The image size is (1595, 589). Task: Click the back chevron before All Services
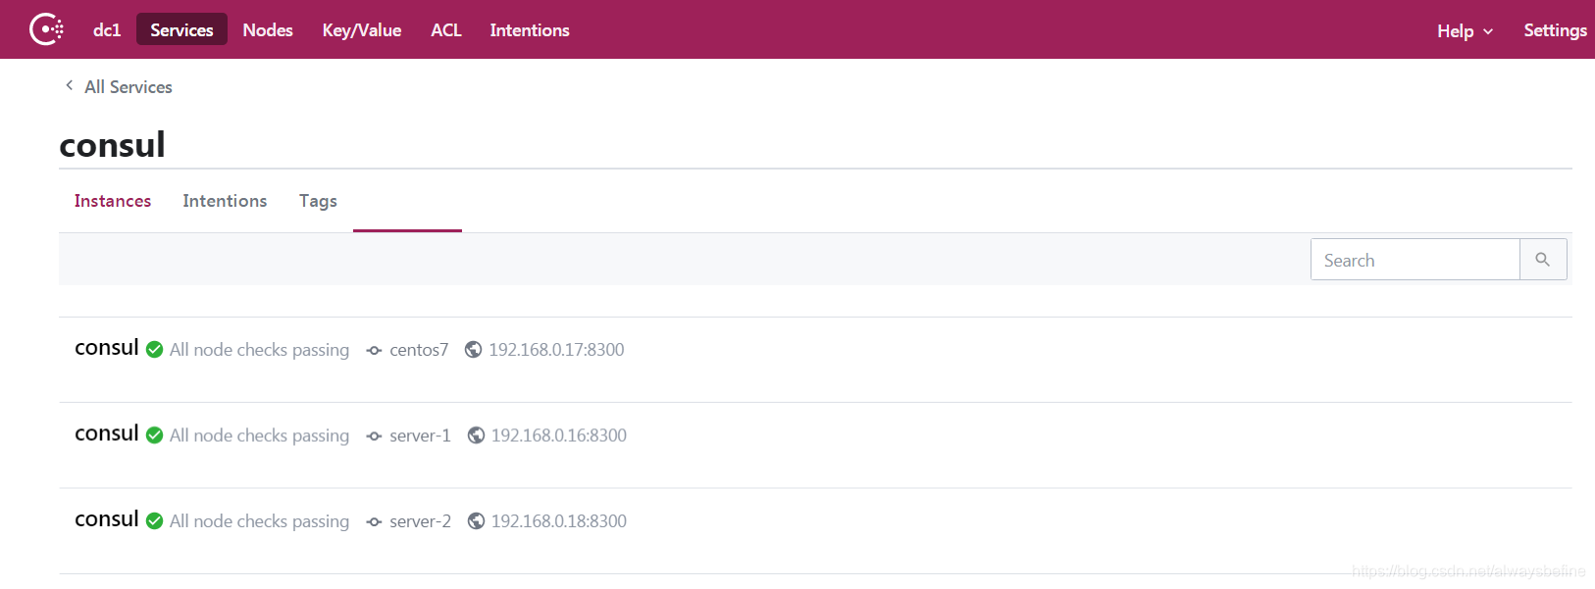(69, 86)
